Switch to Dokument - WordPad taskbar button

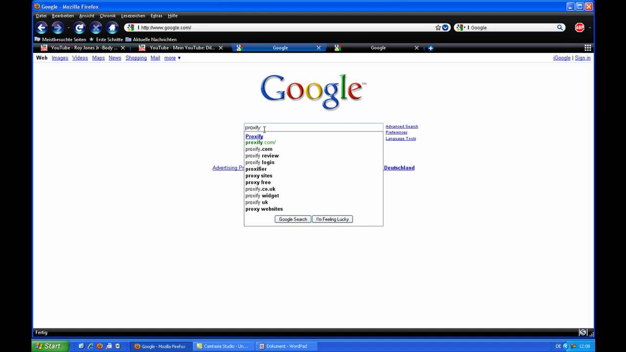(x=286, y=346)
